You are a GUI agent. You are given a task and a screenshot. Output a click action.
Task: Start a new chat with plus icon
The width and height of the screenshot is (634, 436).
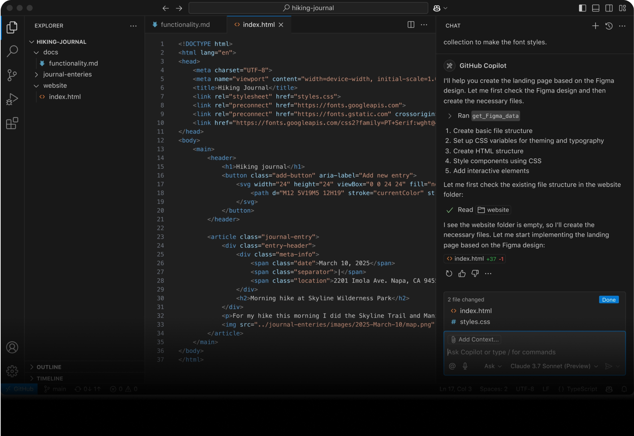point(595,26)
